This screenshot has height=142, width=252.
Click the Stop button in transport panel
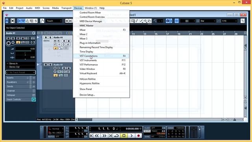pyautogui.click(x=124, y=136)
